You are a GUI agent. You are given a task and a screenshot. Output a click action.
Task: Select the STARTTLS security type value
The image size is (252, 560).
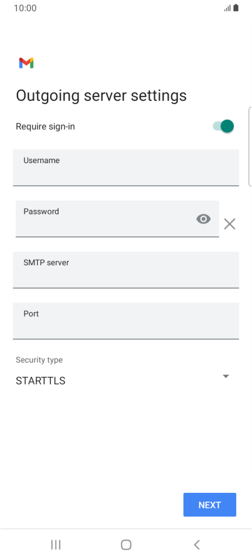tap(41, 381)
